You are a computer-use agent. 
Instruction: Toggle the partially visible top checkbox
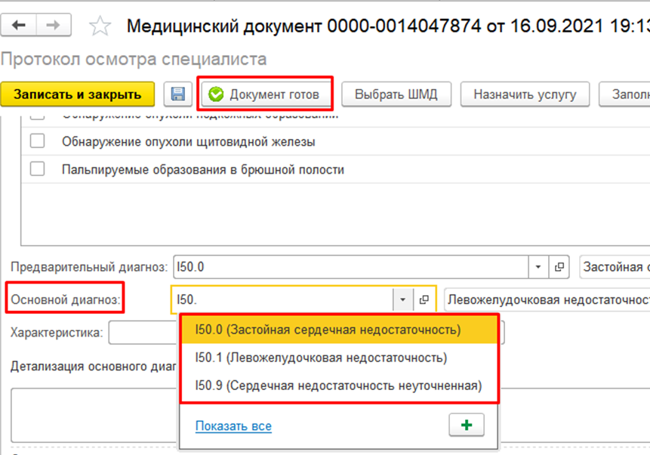coord(37,117)
